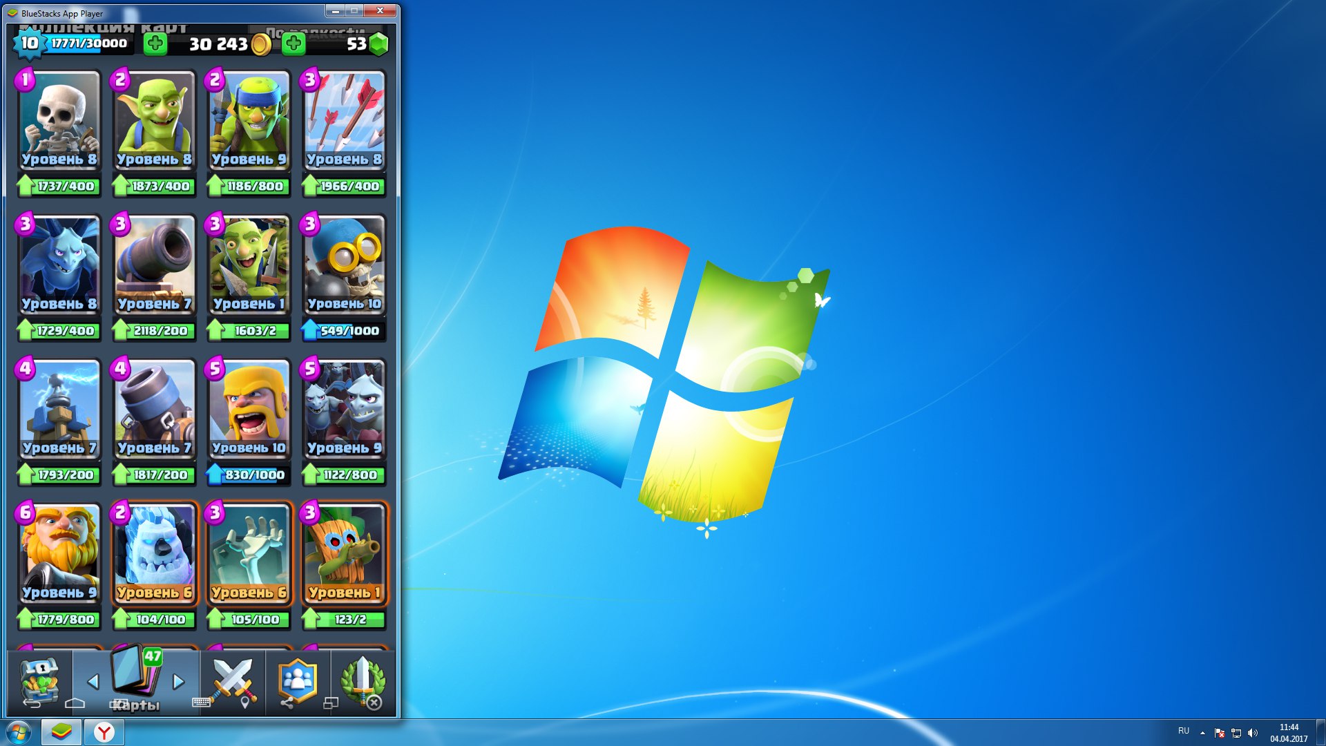Open the Ice Golem card at level 6

(154, 554)
